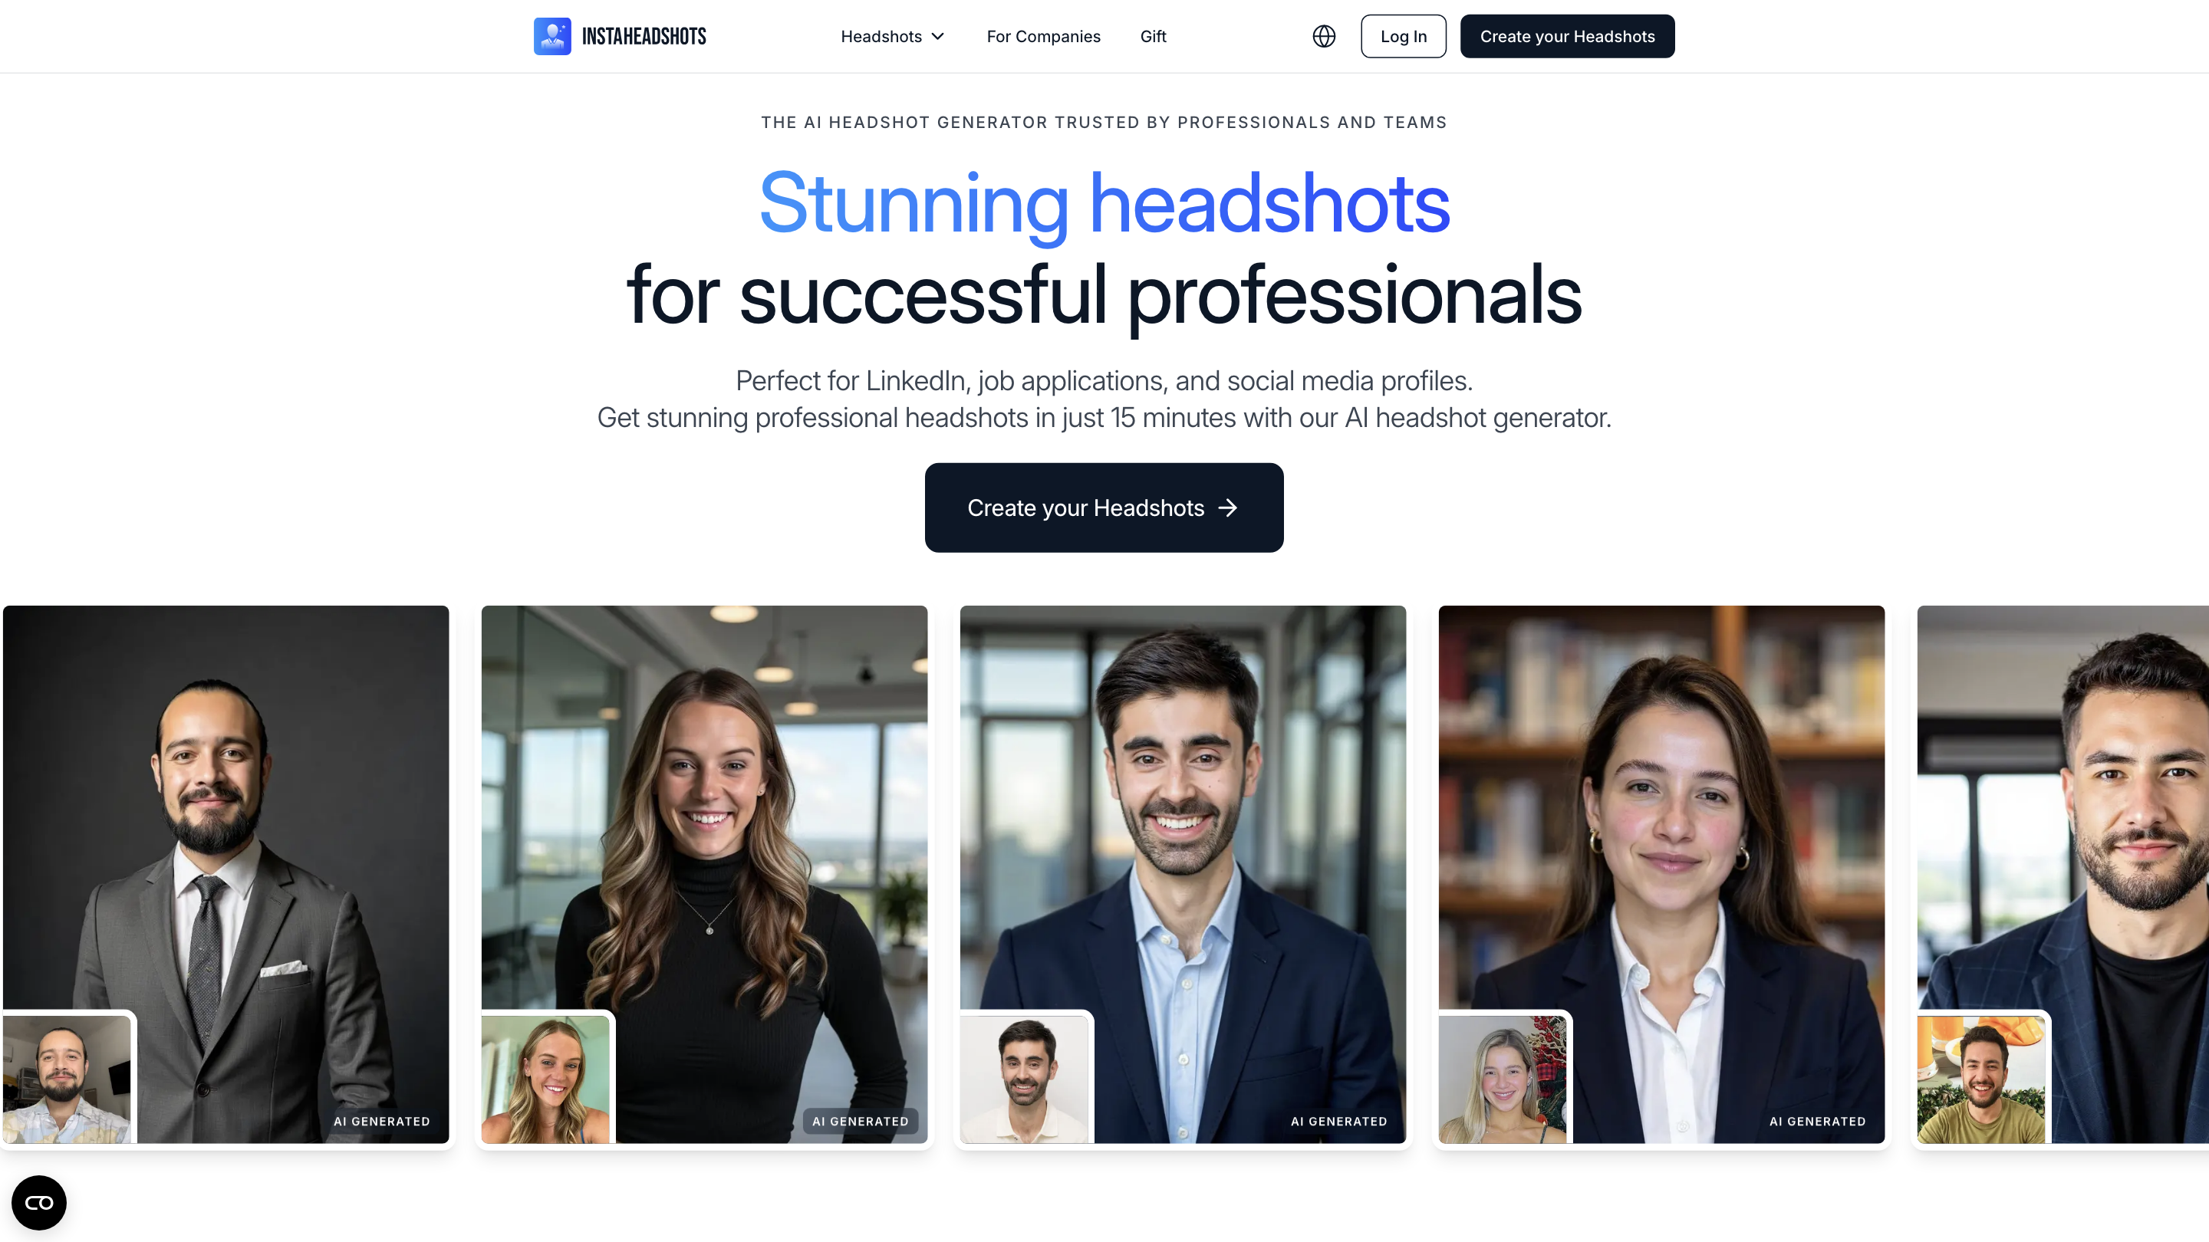
Task: Click the original selfie with Christmas decor
Action: pos(1503,1079)
